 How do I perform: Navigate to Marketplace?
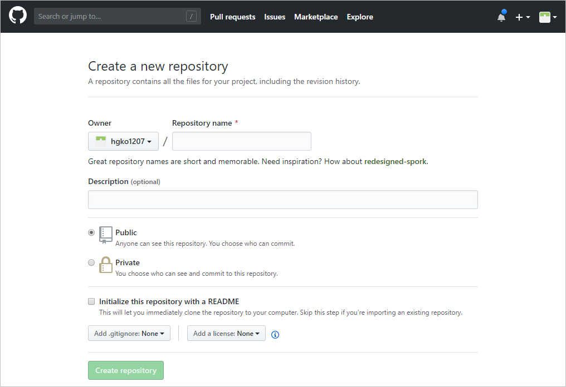point(316,17)
